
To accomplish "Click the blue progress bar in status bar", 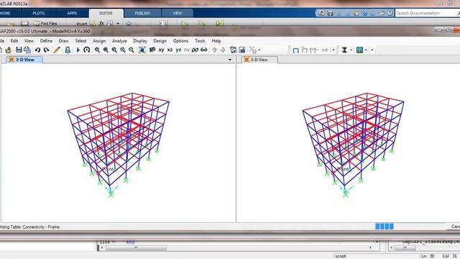I will (385, 227).
